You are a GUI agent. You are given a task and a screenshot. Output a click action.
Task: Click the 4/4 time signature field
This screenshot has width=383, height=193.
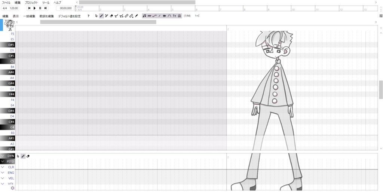pyautogui.click(x=4, y=8)
